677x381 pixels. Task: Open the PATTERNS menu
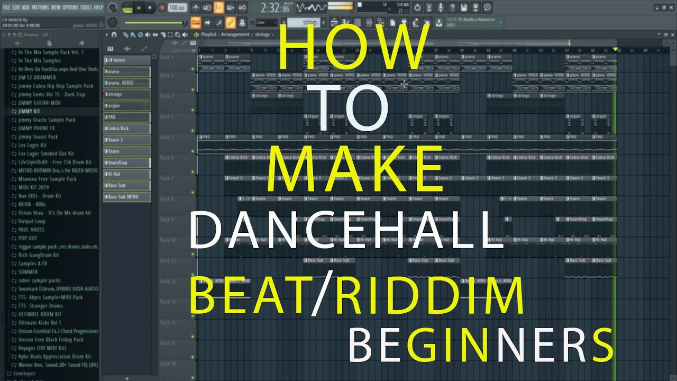click(x=40, y=7)
